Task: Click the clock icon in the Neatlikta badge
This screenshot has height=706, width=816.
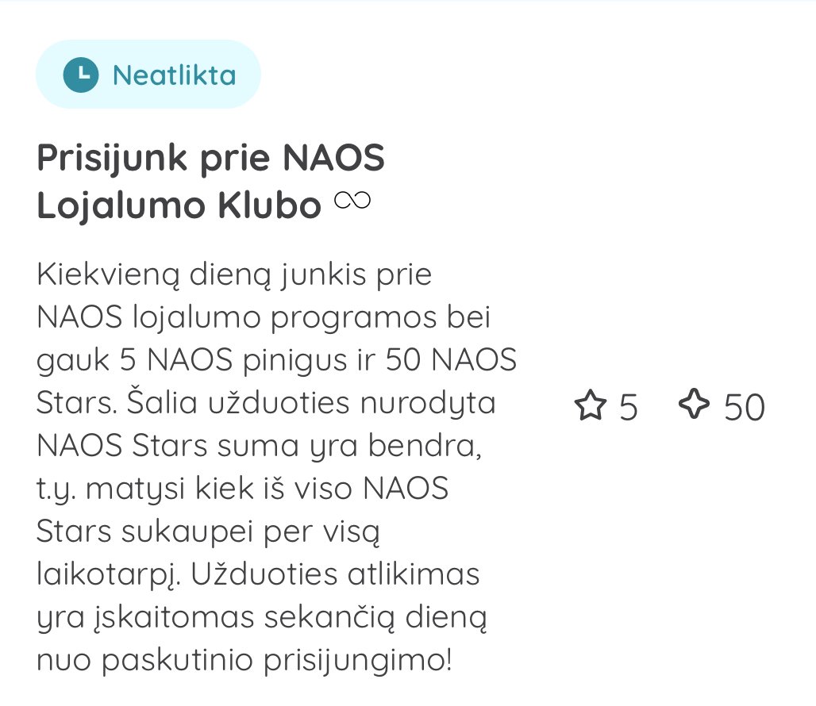Action: pos(81,75)
